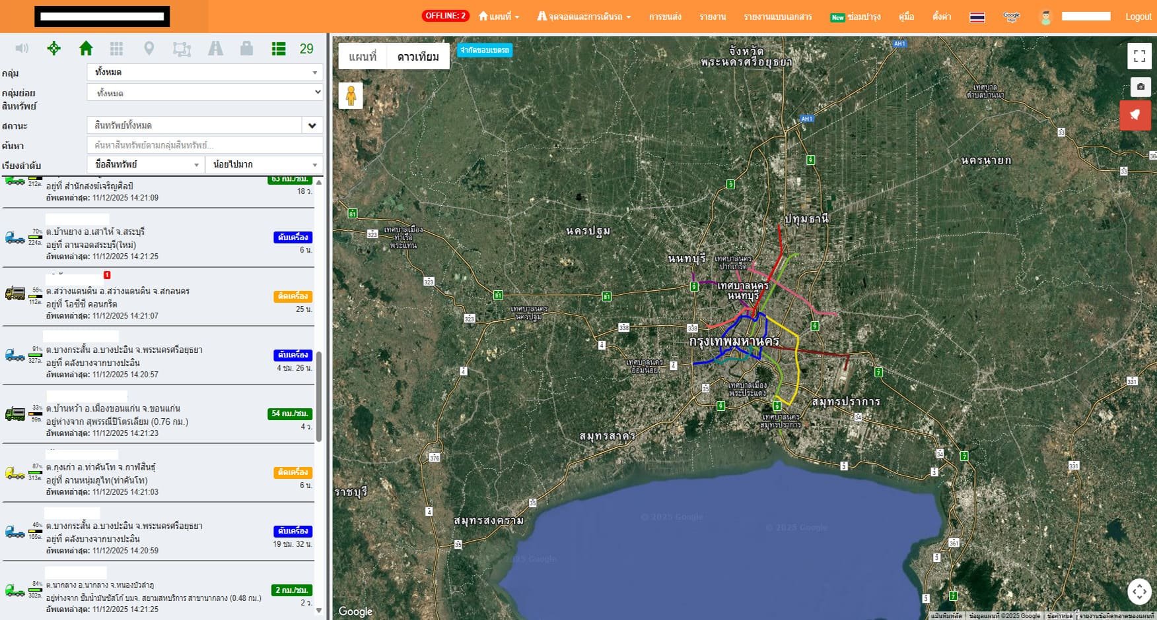Click the green crosshair locate icon
1157x620 pixels.
pyautogui.click(x=54, y=48)
